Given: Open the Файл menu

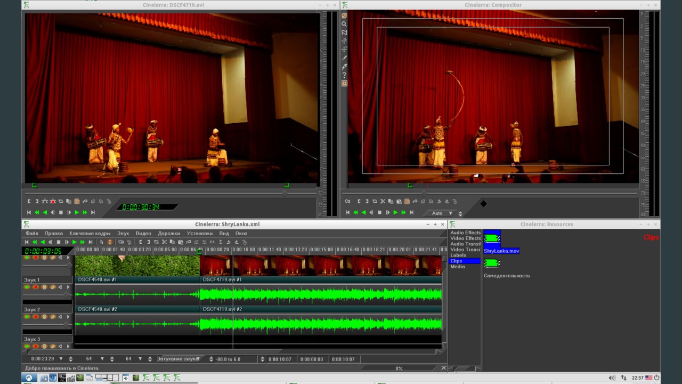Looking at the screenshot, I should click(x=32, y=233).
